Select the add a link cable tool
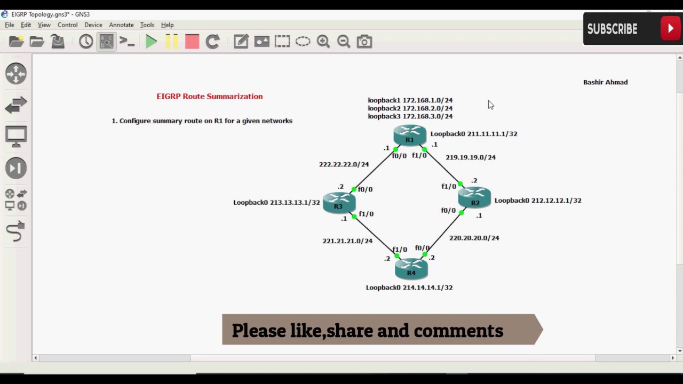 coord(16,231)
